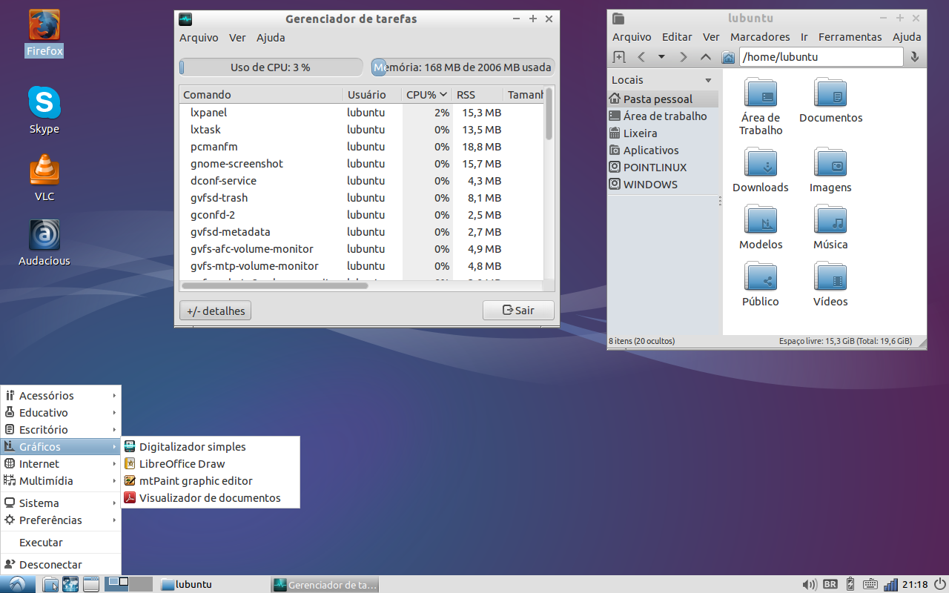Click the home folder icon beside the path bar

(x=728, y=57)
